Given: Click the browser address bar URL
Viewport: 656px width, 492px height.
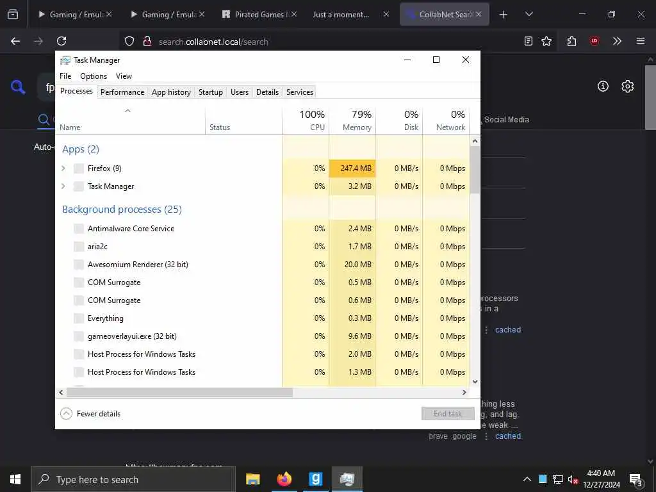Looking at the screenshot, I should [213, 42].
